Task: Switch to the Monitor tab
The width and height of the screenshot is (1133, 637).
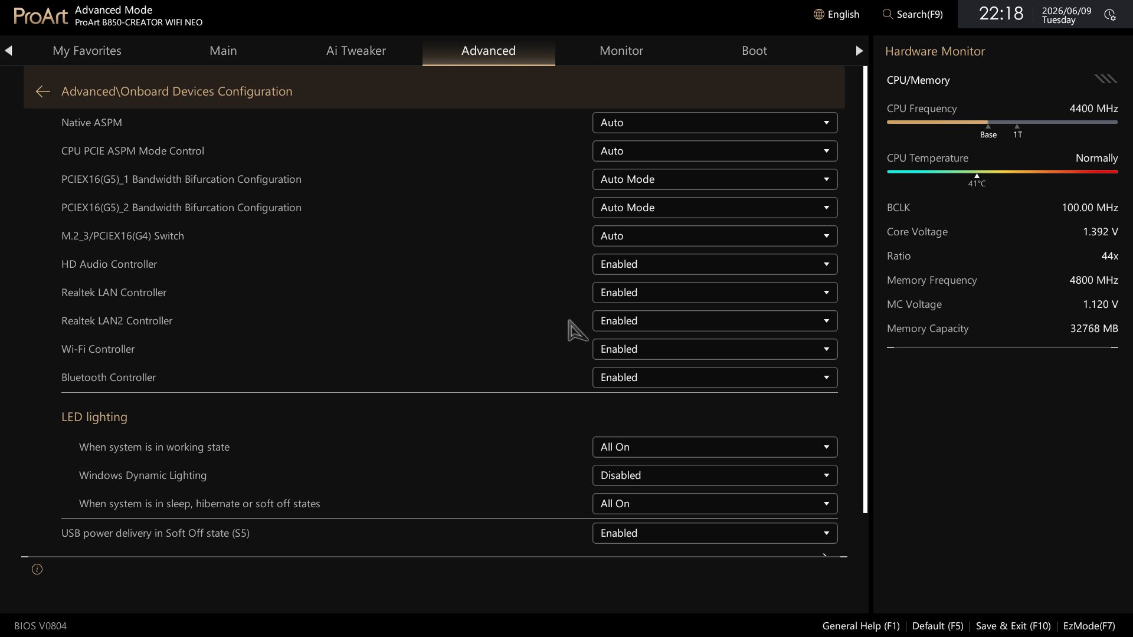Action: click(x=621, y=51)
